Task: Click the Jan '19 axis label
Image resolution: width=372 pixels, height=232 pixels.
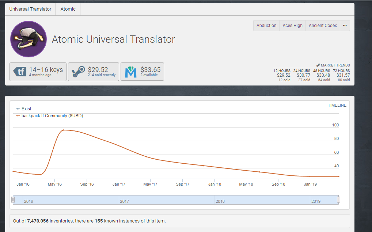Action: (x=310, y=184)
